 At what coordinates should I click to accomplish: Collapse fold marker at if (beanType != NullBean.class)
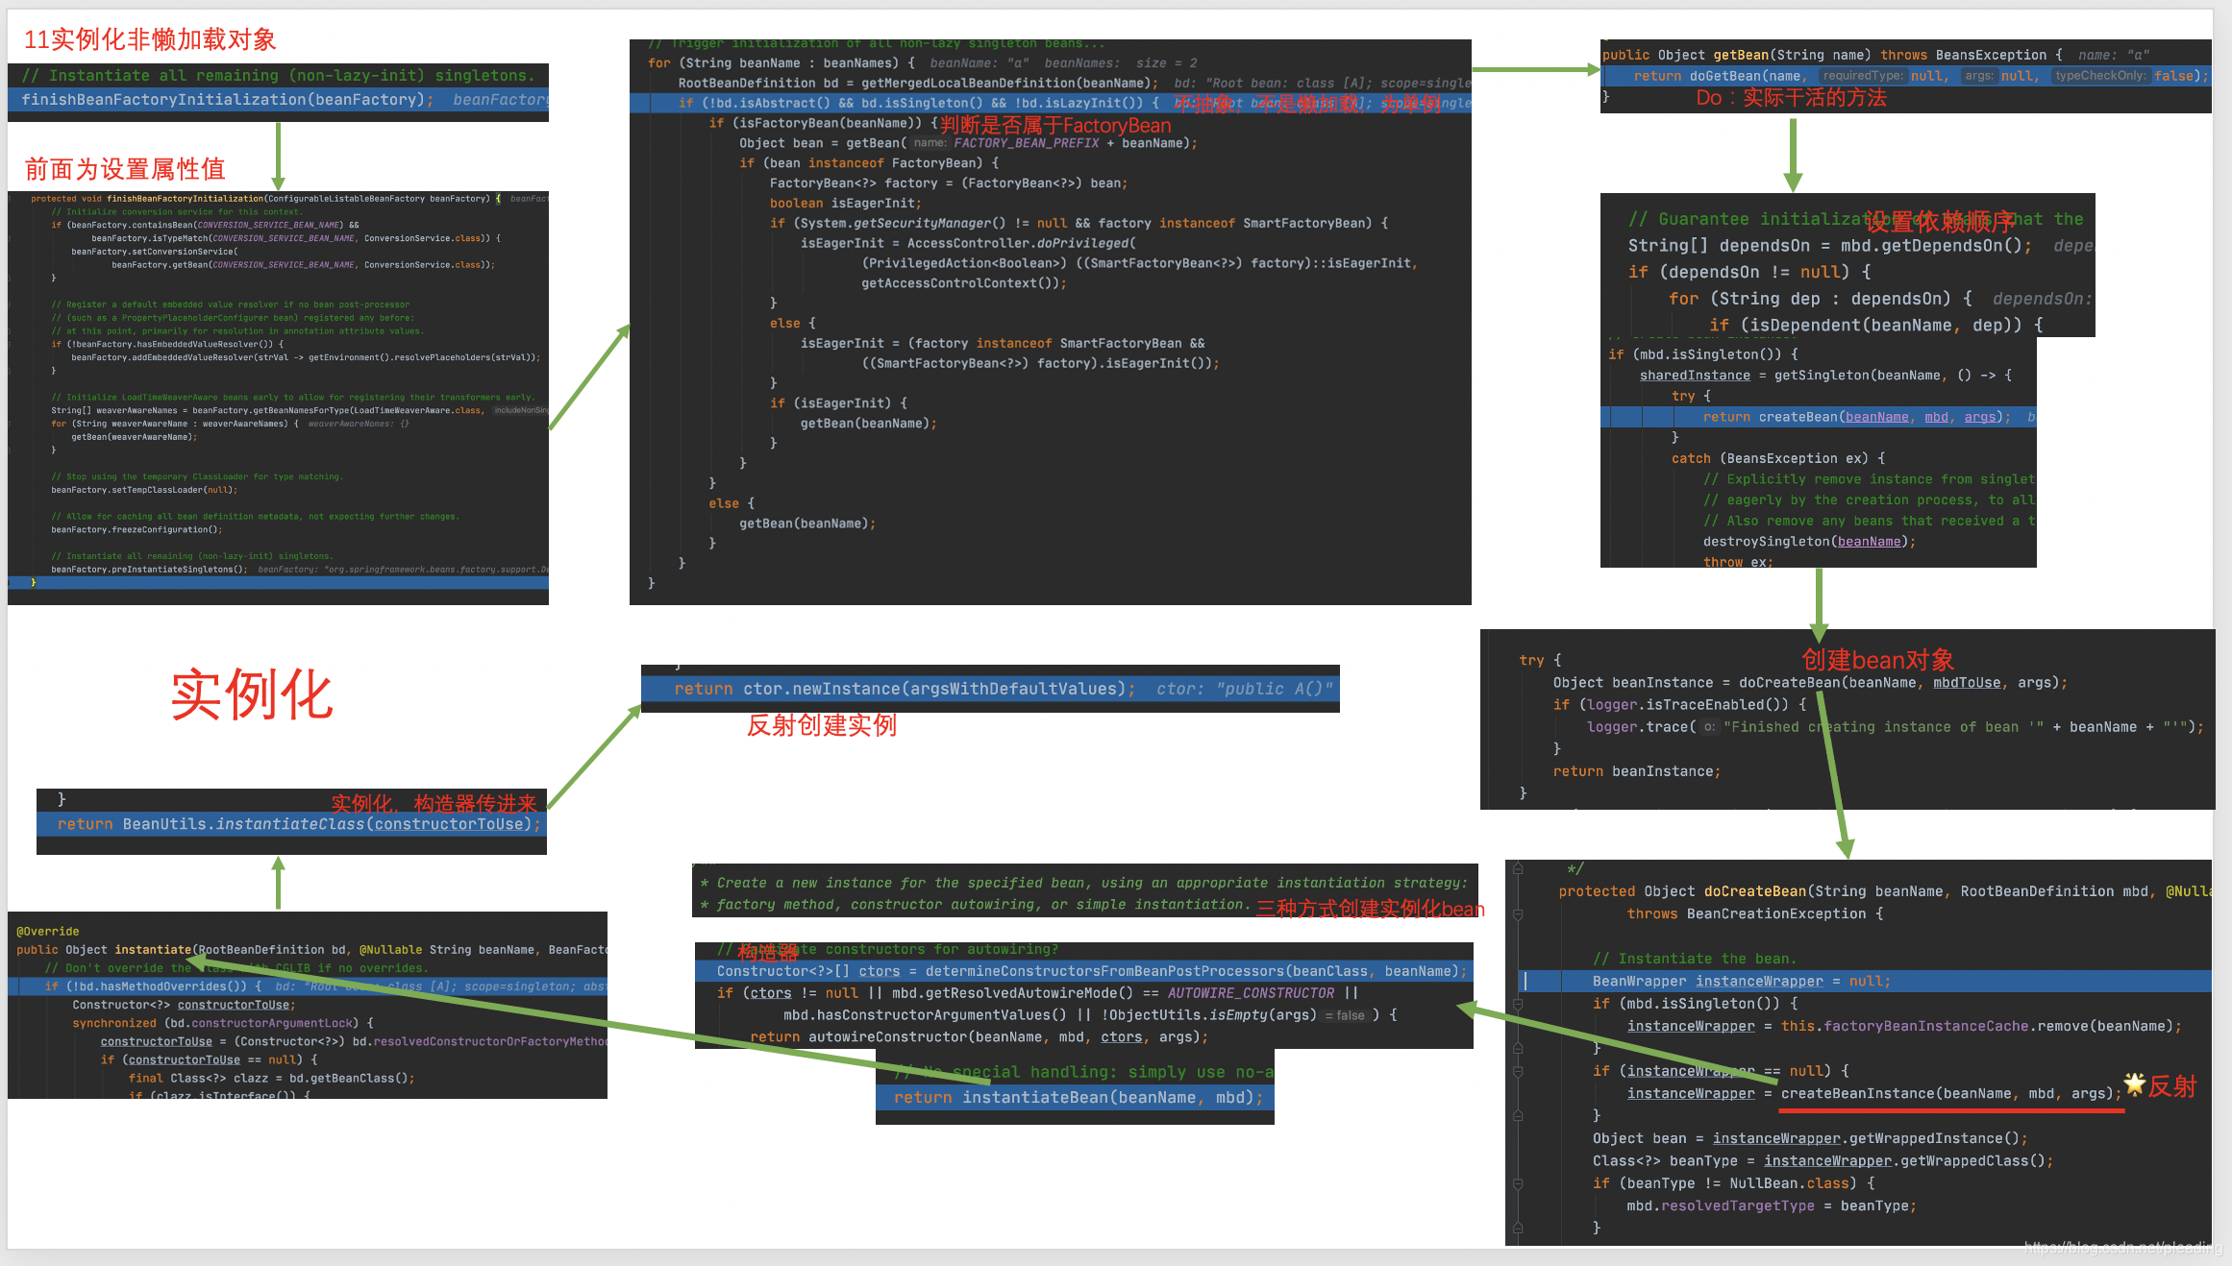pyautogui.click(x=1518, y=1183)
